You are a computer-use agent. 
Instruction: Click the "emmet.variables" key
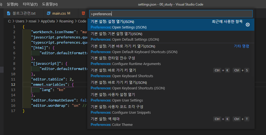point(49,85)
